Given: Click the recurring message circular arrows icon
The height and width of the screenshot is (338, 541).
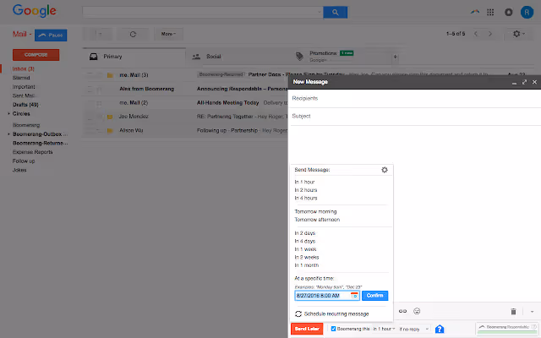Looking at the screenshot, I should point(298,313).
